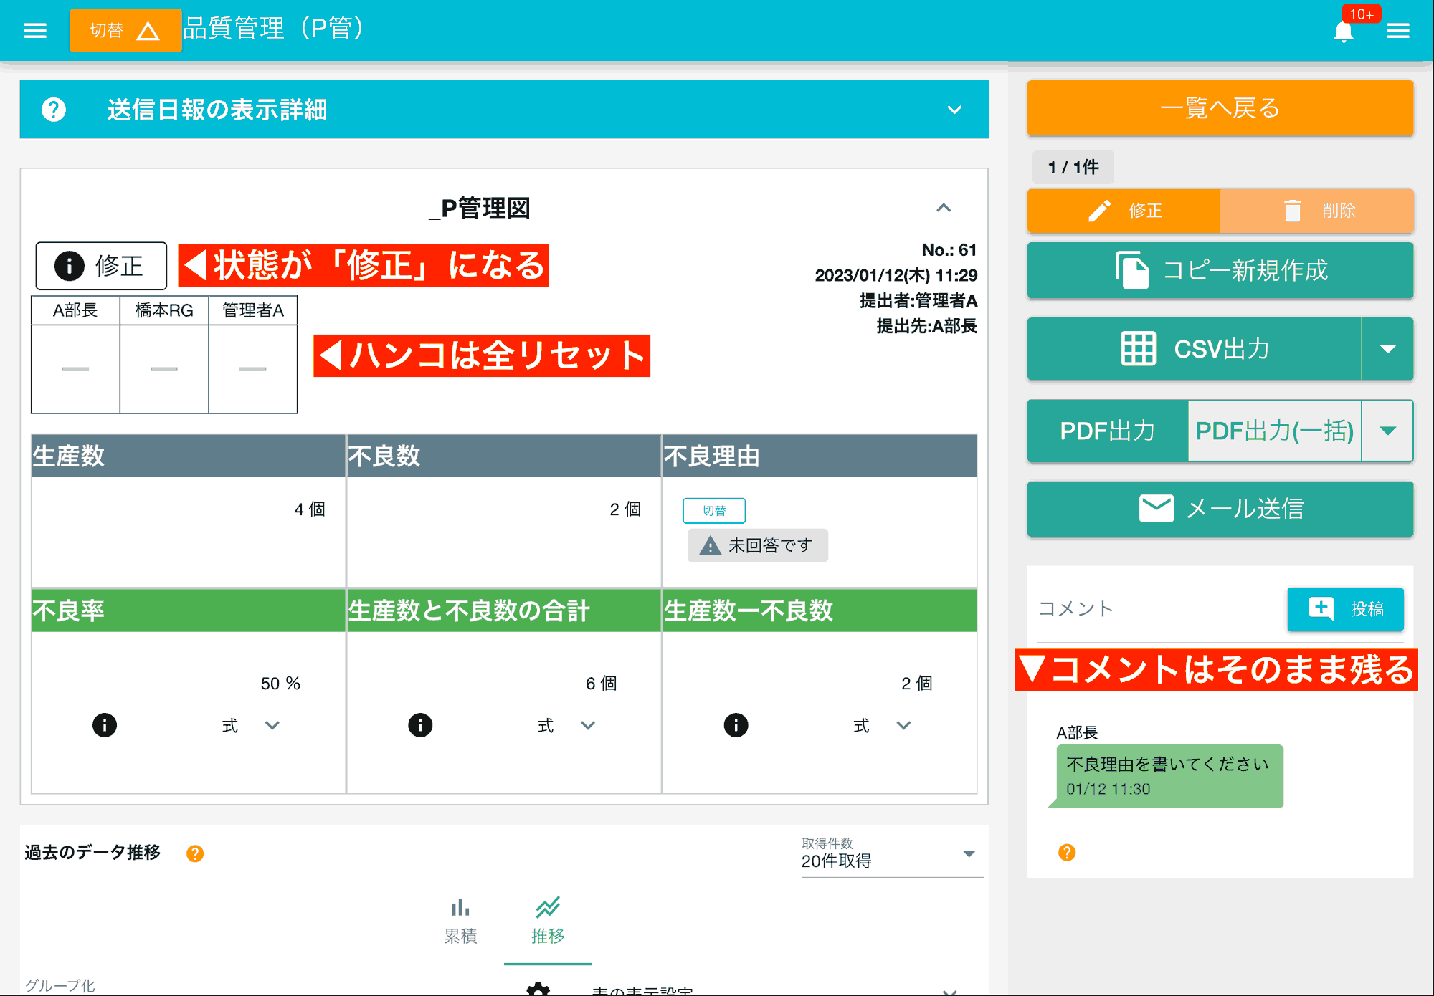Click the 一覧へ戻る button
The image size is (1434, 996).
pos(1219,109)
